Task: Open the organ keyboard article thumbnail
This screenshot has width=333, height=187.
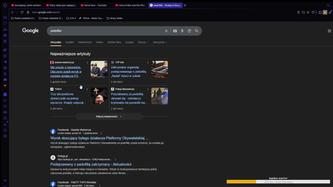Action: click(159, 69)
